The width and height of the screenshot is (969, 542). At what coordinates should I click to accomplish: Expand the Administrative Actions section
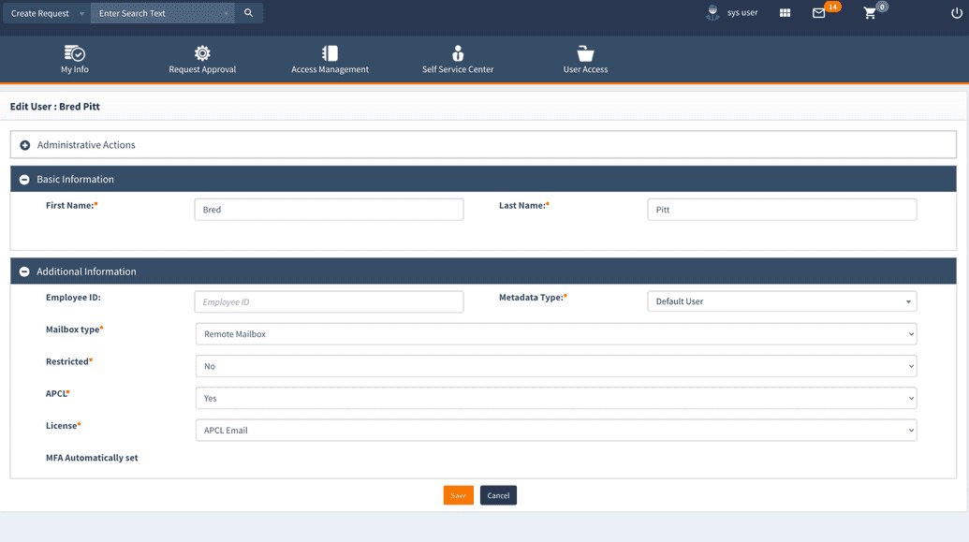click(23, 143)
